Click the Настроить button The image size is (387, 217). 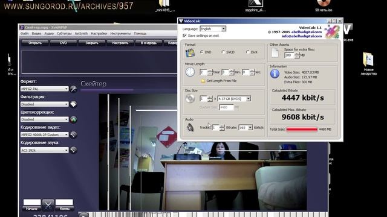[120, 43]
